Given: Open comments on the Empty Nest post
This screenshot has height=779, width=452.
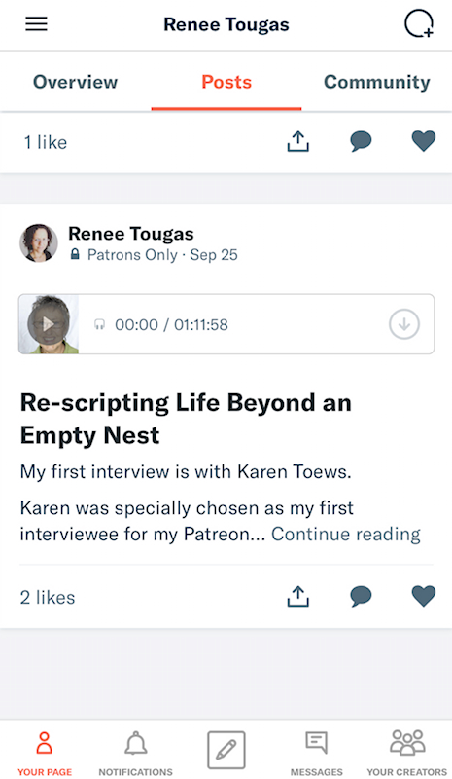Looking at the screenshot, I should coord(361,596).
